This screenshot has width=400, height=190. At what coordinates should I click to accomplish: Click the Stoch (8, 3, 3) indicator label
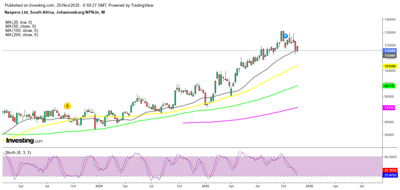pyautogui.click(x=19, y=152)
